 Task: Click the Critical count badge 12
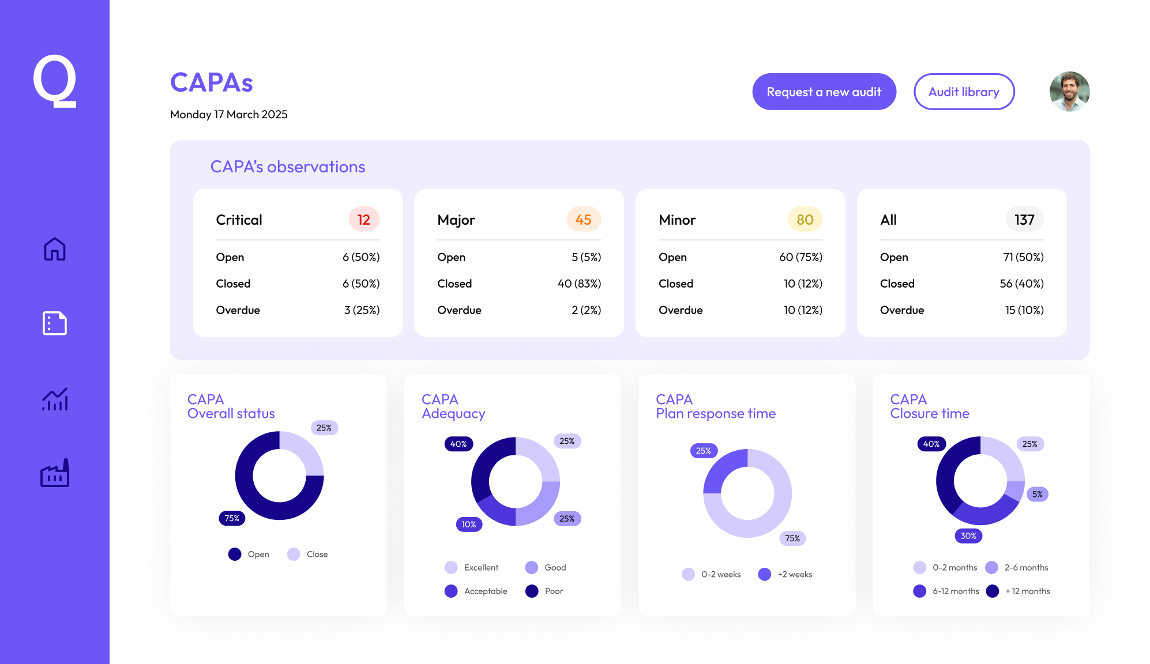pos(363,220)
